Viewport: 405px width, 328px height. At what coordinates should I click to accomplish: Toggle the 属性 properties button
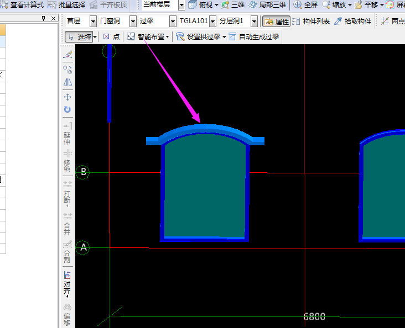276,22
